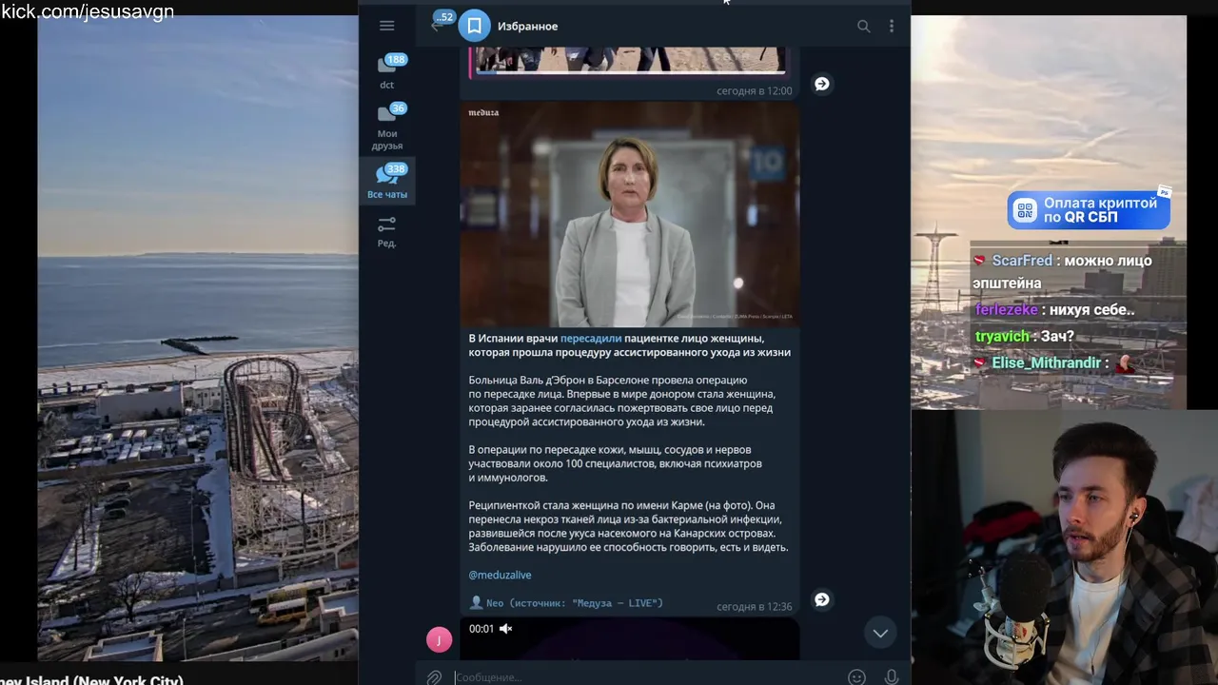Screen dimensions: 1218x685
Task: Open the Medusa woman photo
Action: [x=630, y=214]
